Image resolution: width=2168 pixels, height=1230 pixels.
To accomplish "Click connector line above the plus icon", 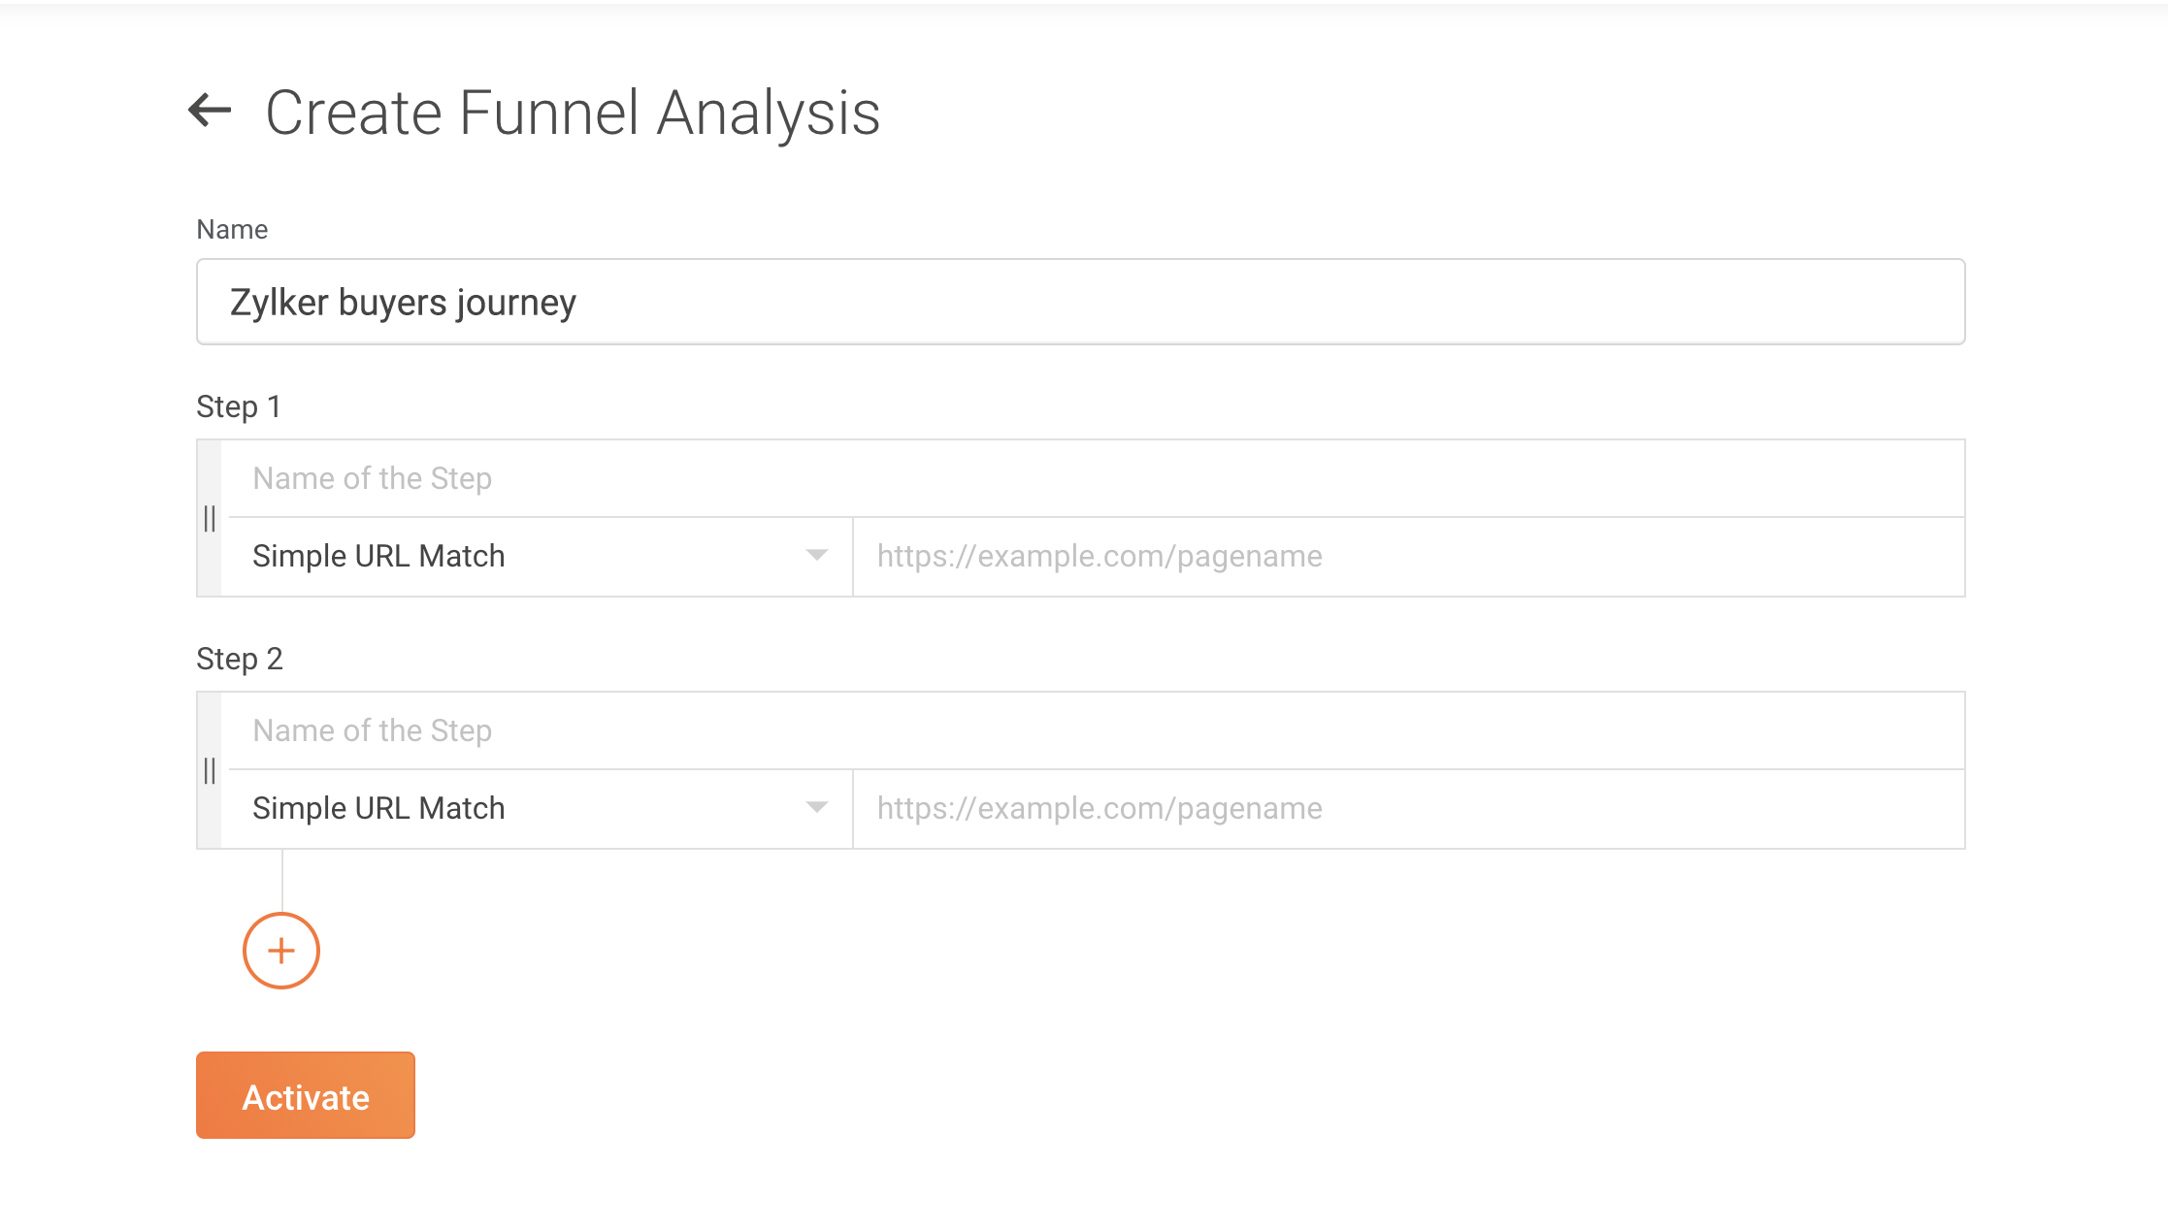I will (x=281, y=881).
